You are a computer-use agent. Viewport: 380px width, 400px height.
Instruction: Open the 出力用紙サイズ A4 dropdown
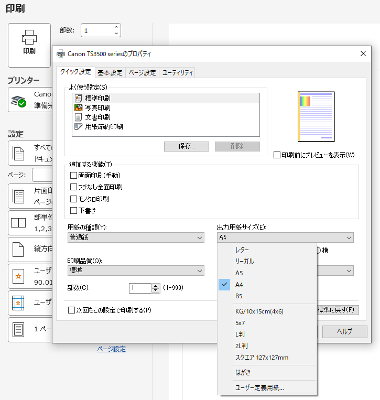pos(285,237)
